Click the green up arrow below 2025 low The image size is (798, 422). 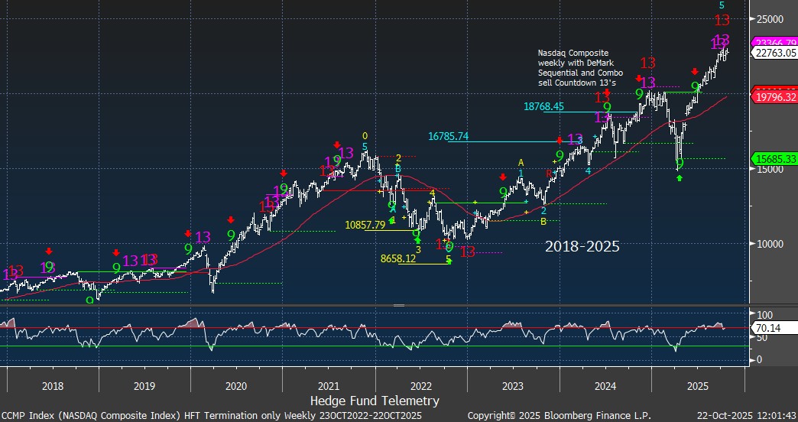[680, 178]
